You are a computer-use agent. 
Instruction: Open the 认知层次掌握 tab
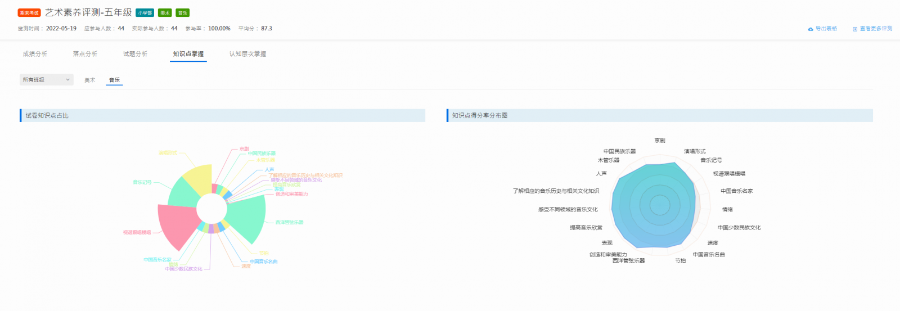click(x=247, y=54)
